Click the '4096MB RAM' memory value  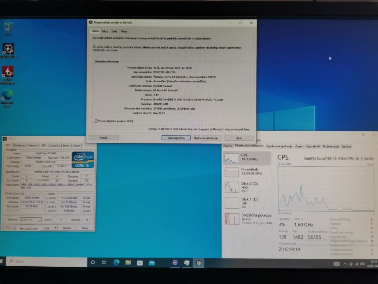pos(160,104)
